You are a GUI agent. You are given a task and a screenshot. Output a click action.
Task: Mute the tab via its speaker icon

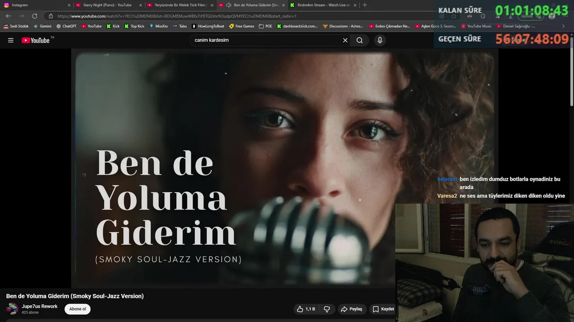(x=229, y=5)
